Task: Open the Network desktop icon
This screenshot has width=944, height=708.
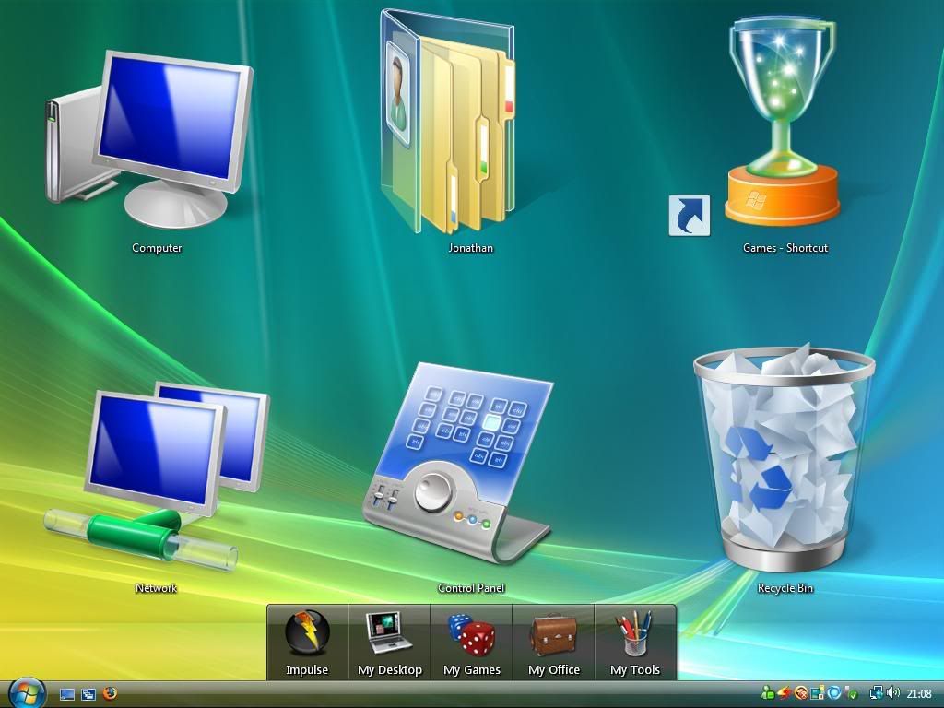Action: tap(157, 476)
